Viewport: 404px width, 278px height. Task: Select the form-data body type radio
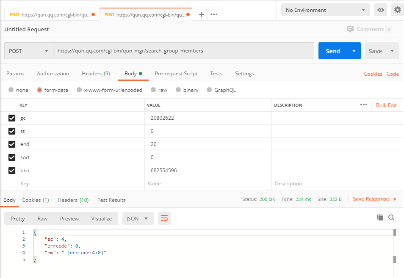click(39, 90)
